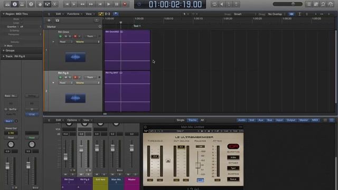Open the Drag mode No Overlap dropdown
The height and width of the screenshot is (190, 338).
(x=277, y=14)
